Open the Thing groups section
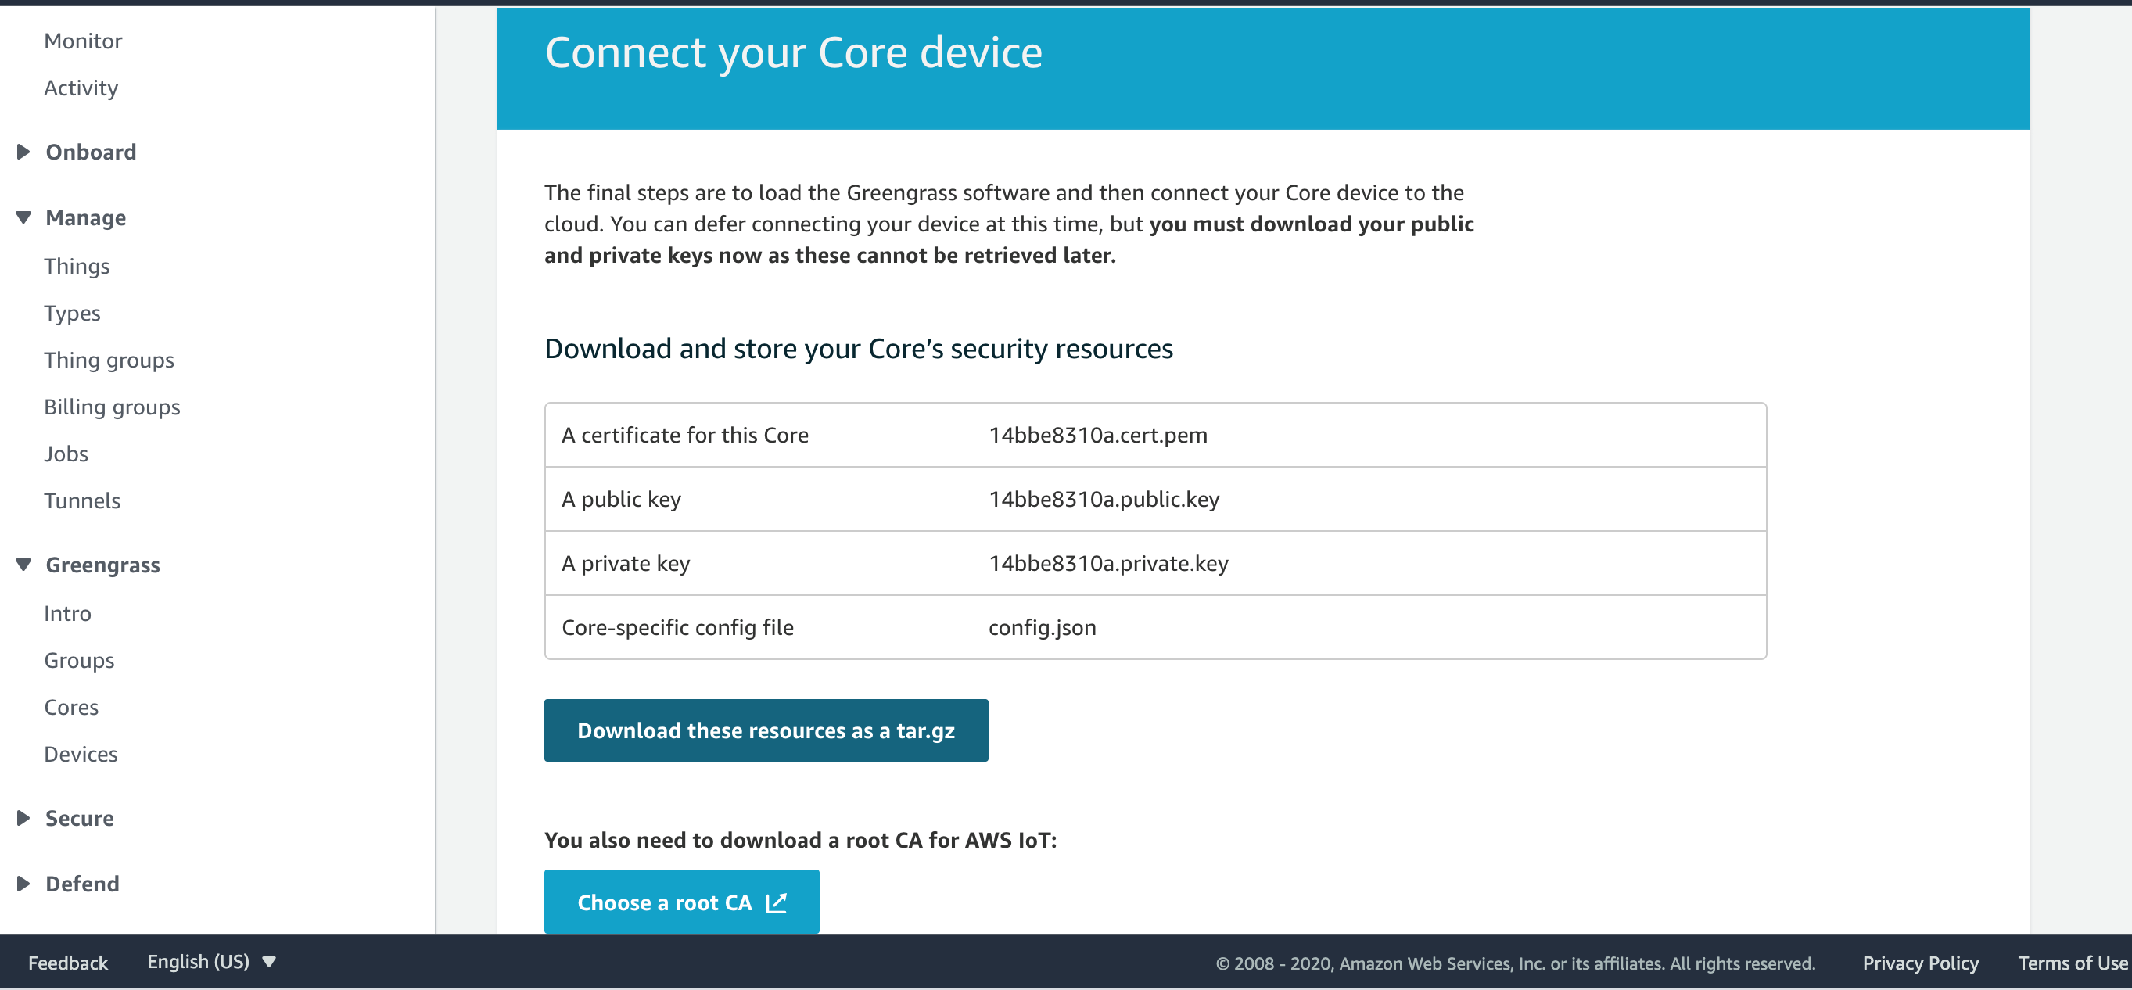Viewport: 2132px width, 990px height. (x=109, y=359)
